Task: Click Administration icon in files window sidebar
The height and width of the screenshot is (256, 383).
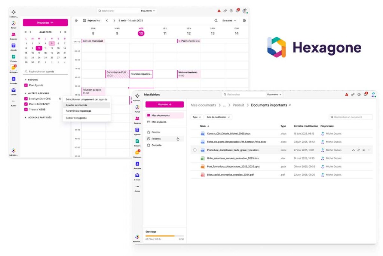Action: coord(137,237)
